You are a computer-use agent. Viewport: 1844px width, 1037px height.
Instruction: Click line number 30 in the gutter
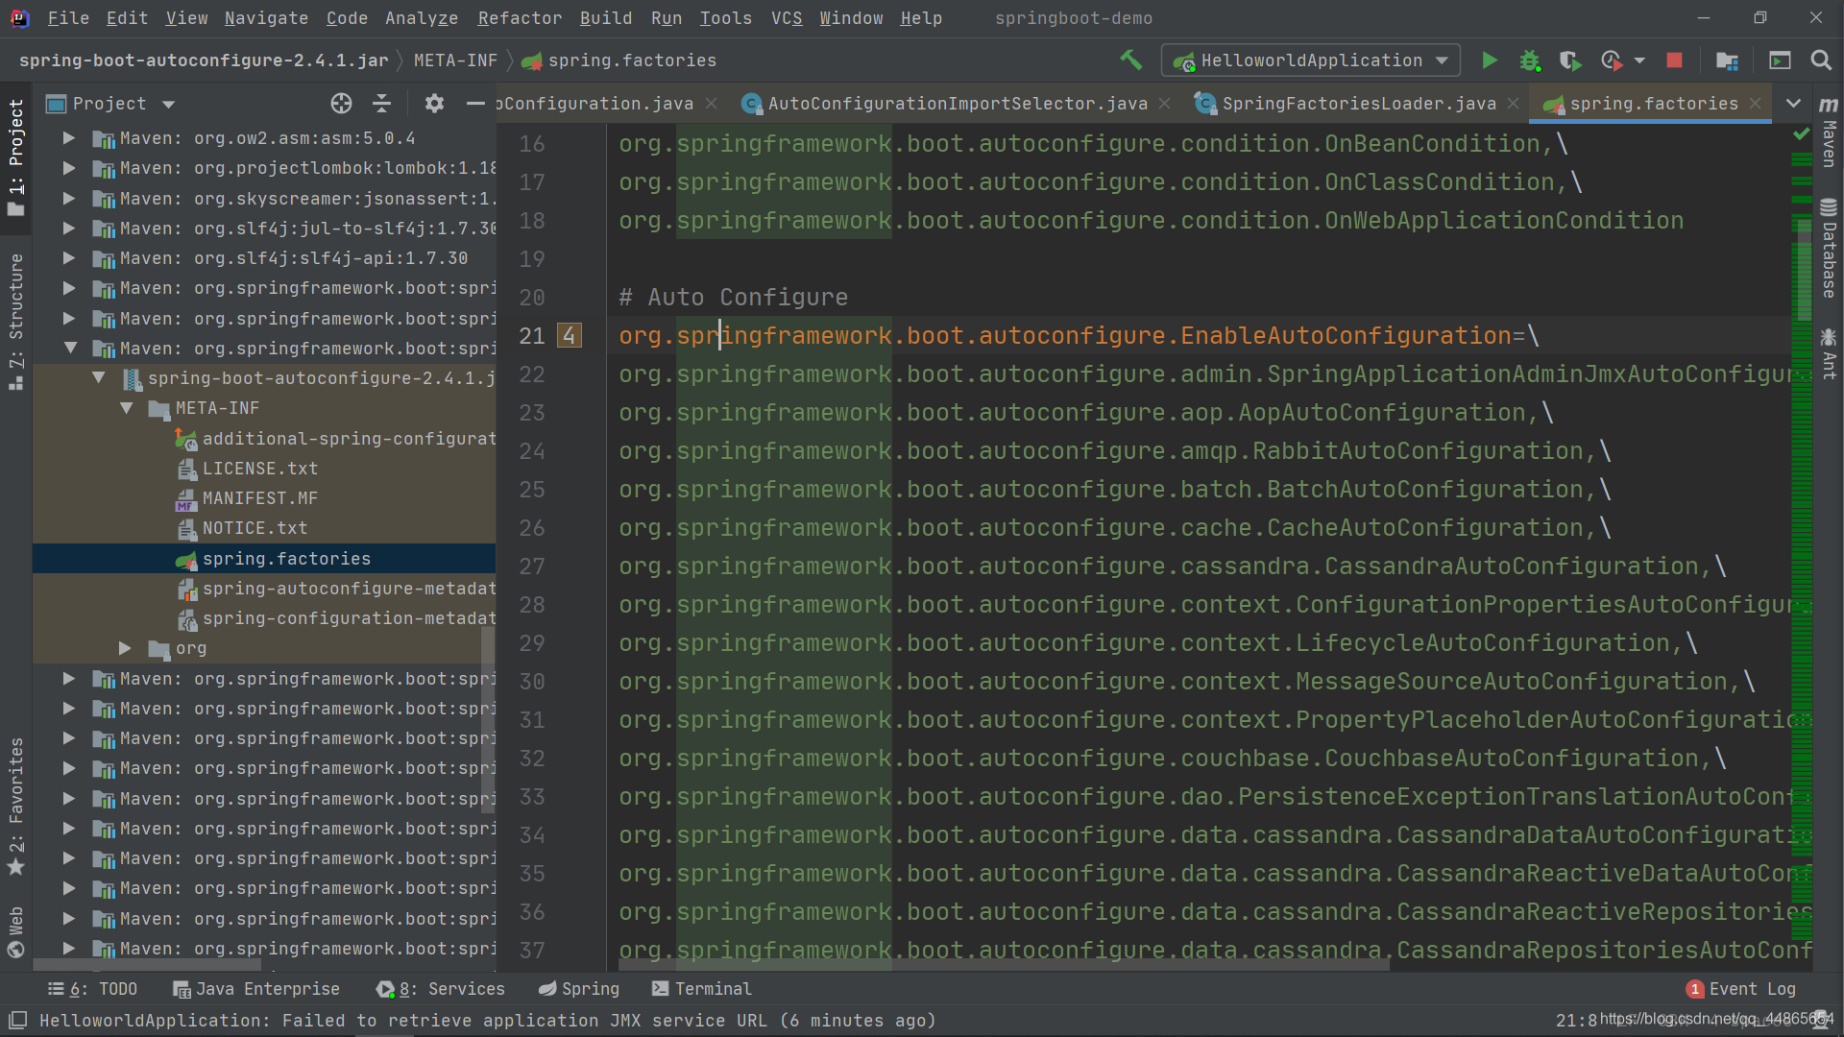[x=532, y=682]
